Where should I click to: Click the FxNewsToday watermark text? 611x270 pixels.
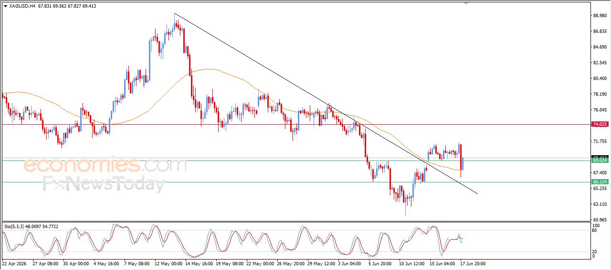coord(104,184)
